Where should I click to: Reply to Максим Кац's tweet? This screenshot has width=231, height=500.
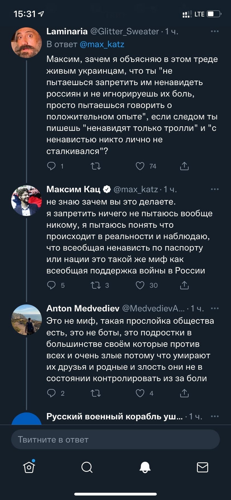tap(51, 285)
